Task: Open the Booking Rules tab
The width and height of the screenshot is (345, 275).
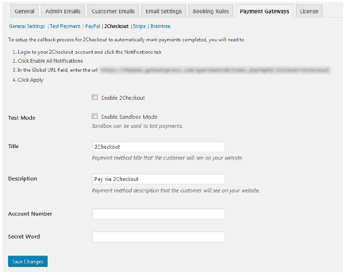Action: [x=210, y=11]
